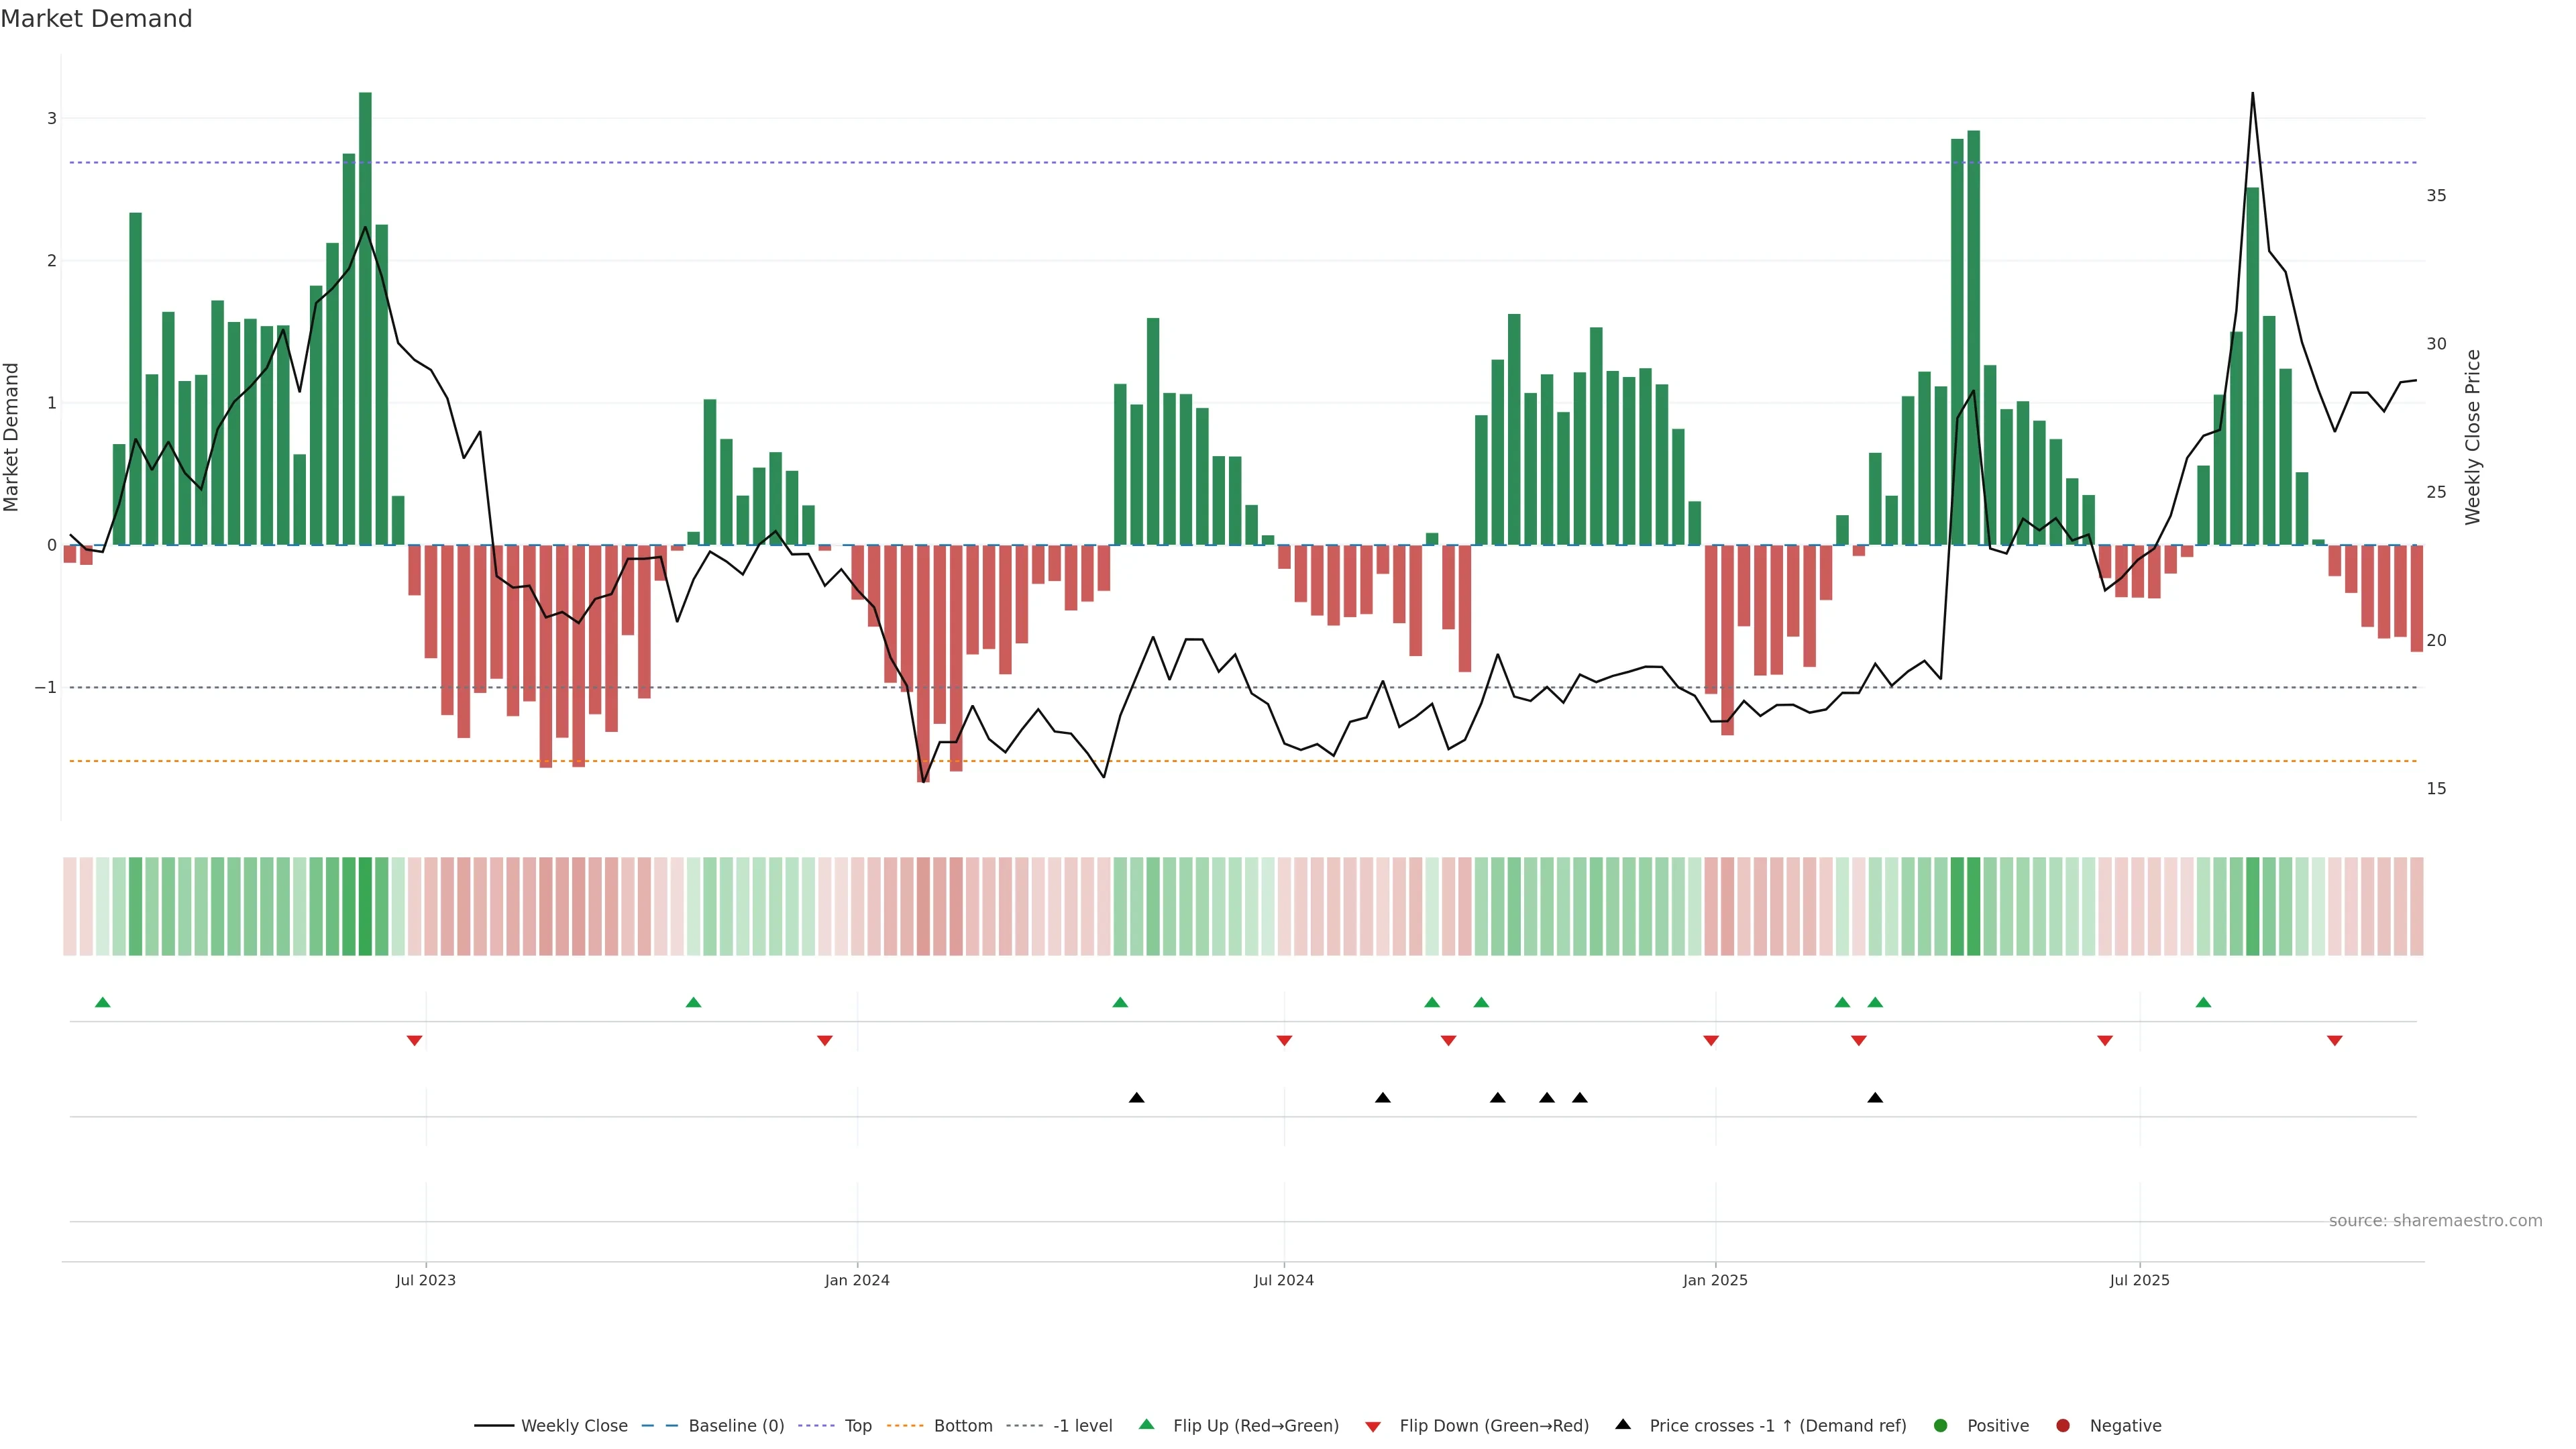Image resolution: width=2576 pixels, height=1449 pixels.
Task: Click the Market Demand chart title
Action: (x=96, y=19)
